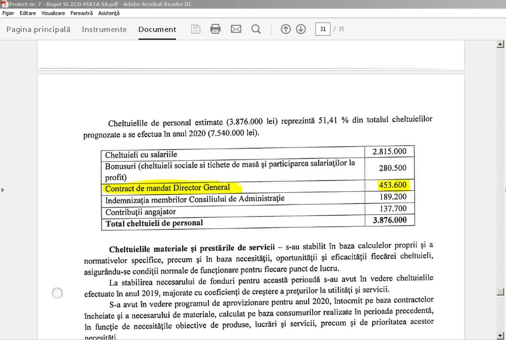Open the Editare menu
This screenshot has height=340, width=506.
(x=28, y=13)
